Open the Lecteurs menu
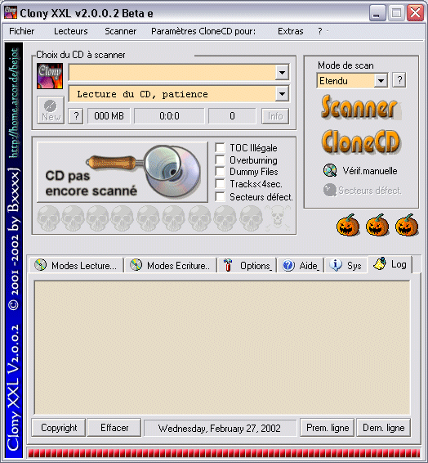The width and height of the screenshot is (428, 463). tap(71, 31)
